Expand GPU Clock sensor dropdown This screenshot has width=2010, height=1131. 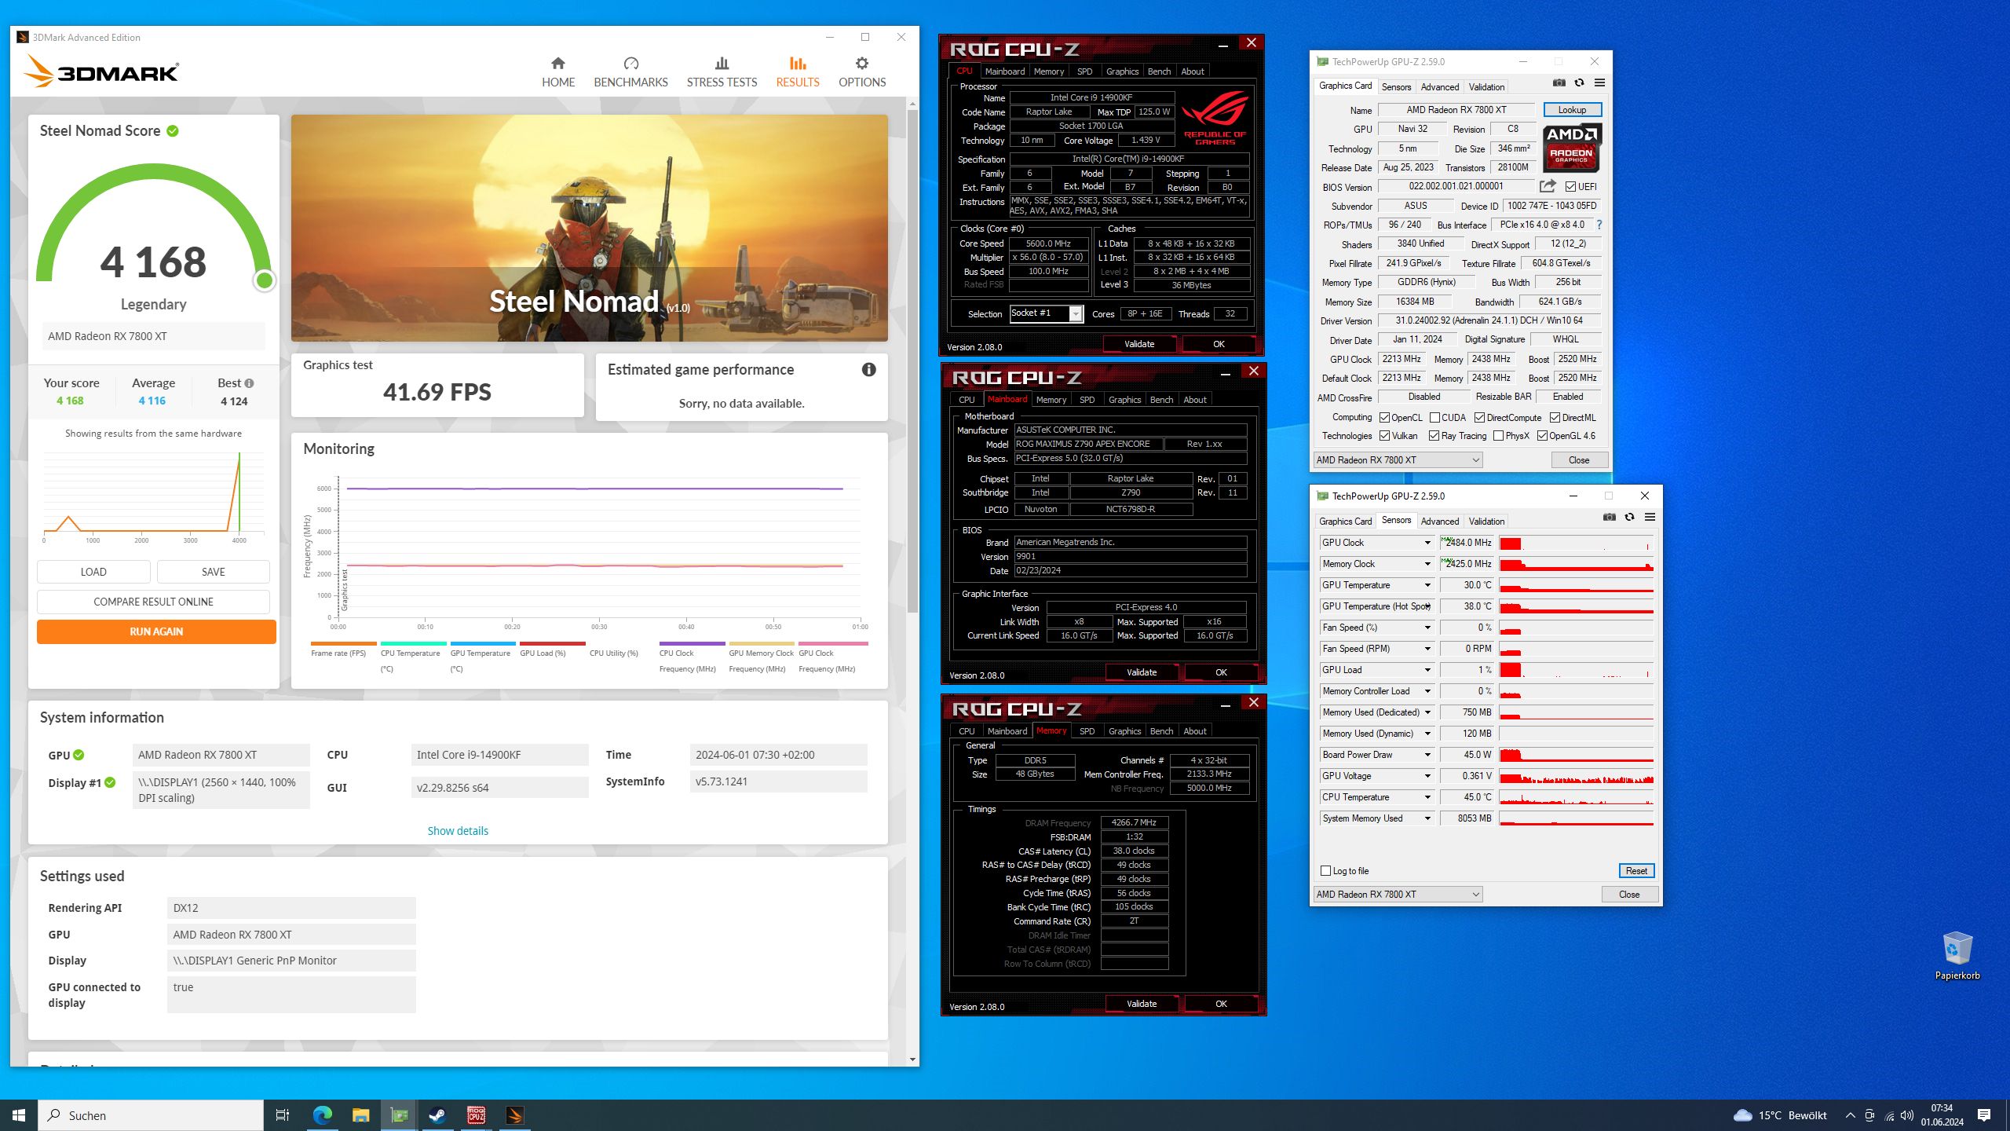point(1427,543)
